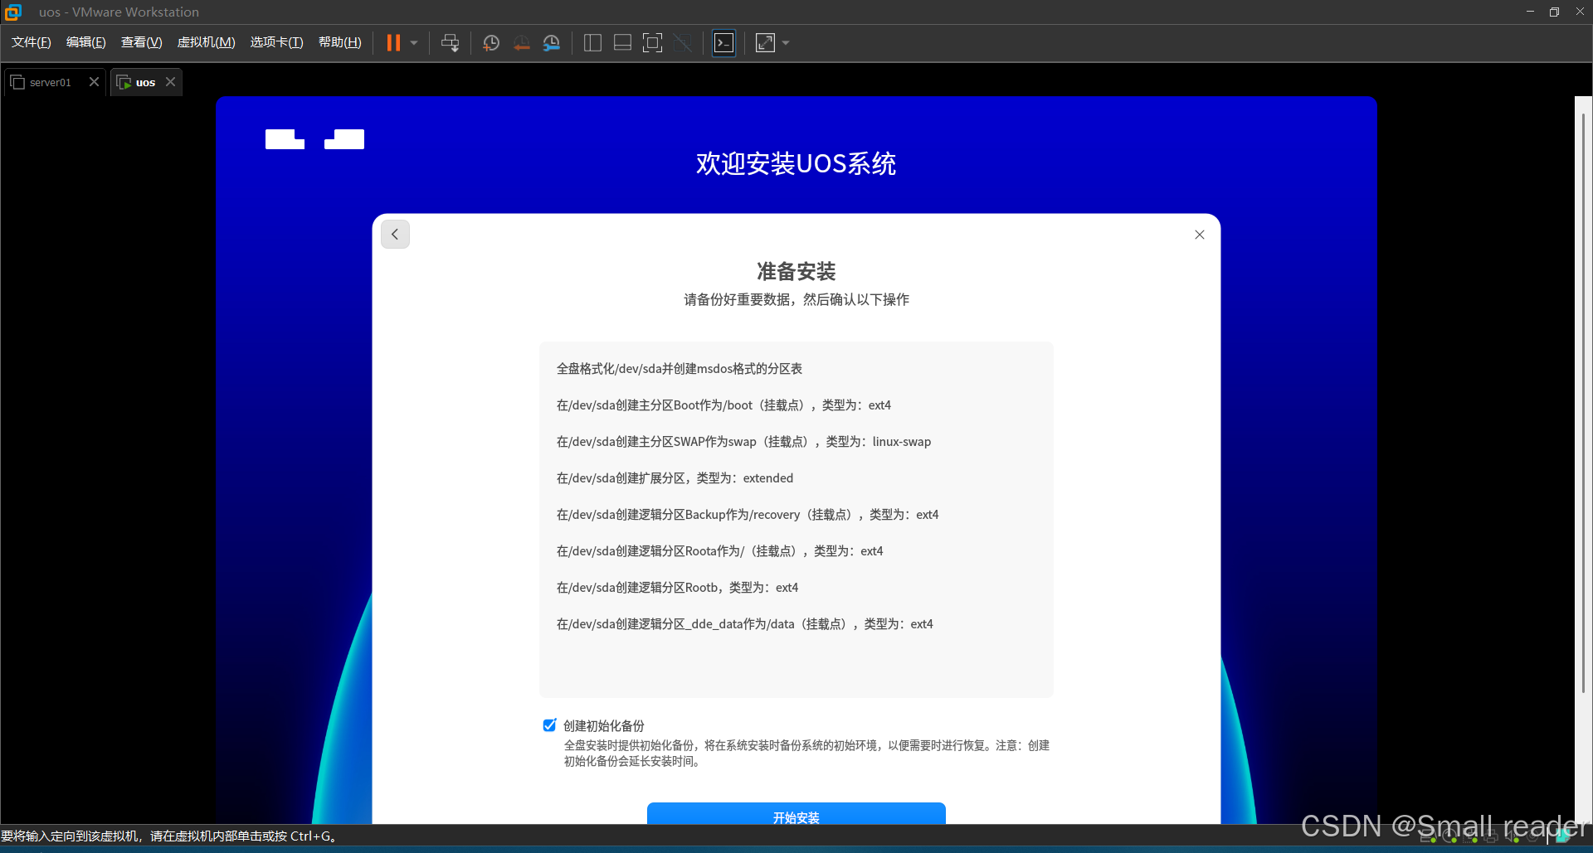Click the _dde_data /data partition line

click(x=744, y=624)
